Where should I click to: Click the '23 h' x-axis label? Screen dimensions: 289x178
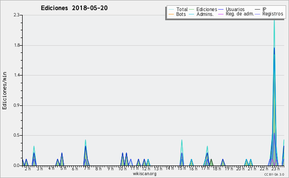tap(276, 168)
